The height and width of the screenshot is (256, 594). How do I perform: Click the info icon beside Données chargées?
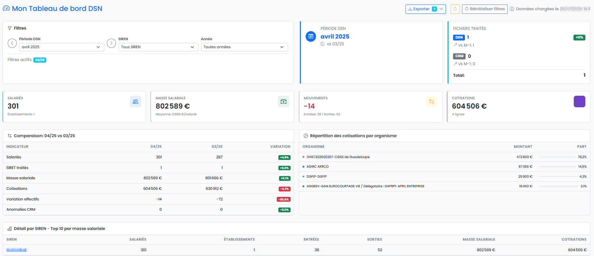(512, 9)
